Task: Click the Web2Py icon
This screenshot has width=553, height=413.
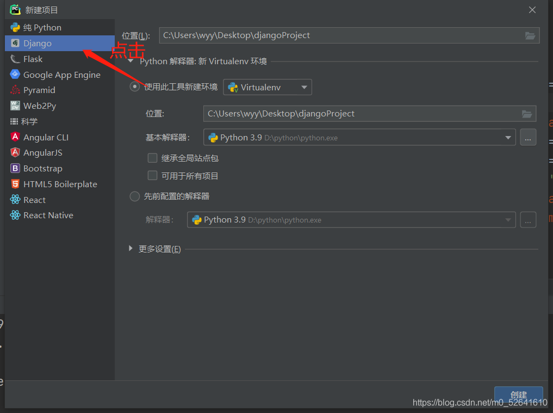Action: tap(15, 106)
